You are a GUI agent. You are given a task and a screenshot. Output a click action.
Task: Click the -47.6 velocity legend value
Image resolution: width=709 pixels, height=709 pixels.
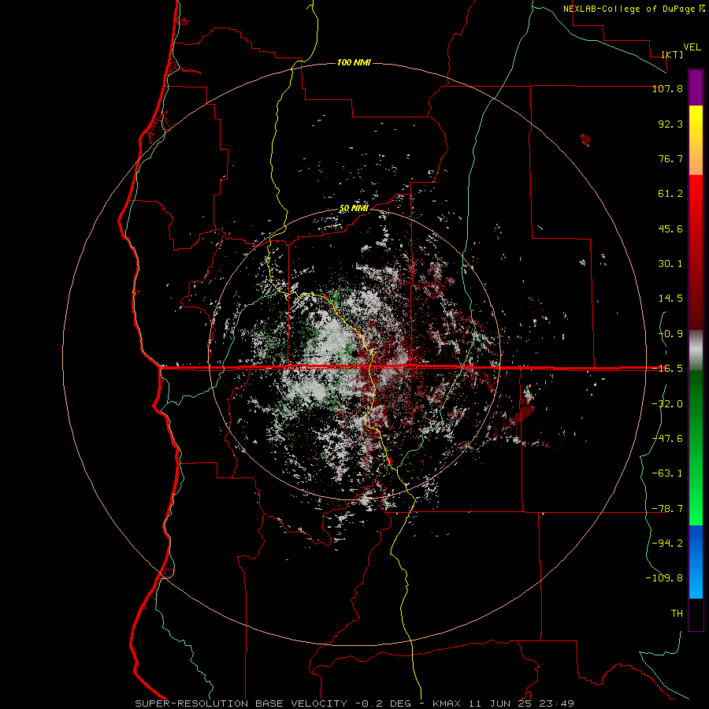(x=667, y=439)
